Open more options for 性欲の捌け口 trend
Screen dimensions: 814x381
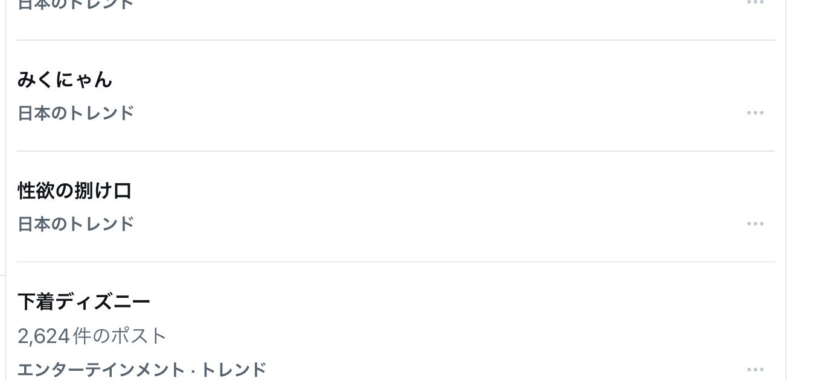tap(755, 224)
